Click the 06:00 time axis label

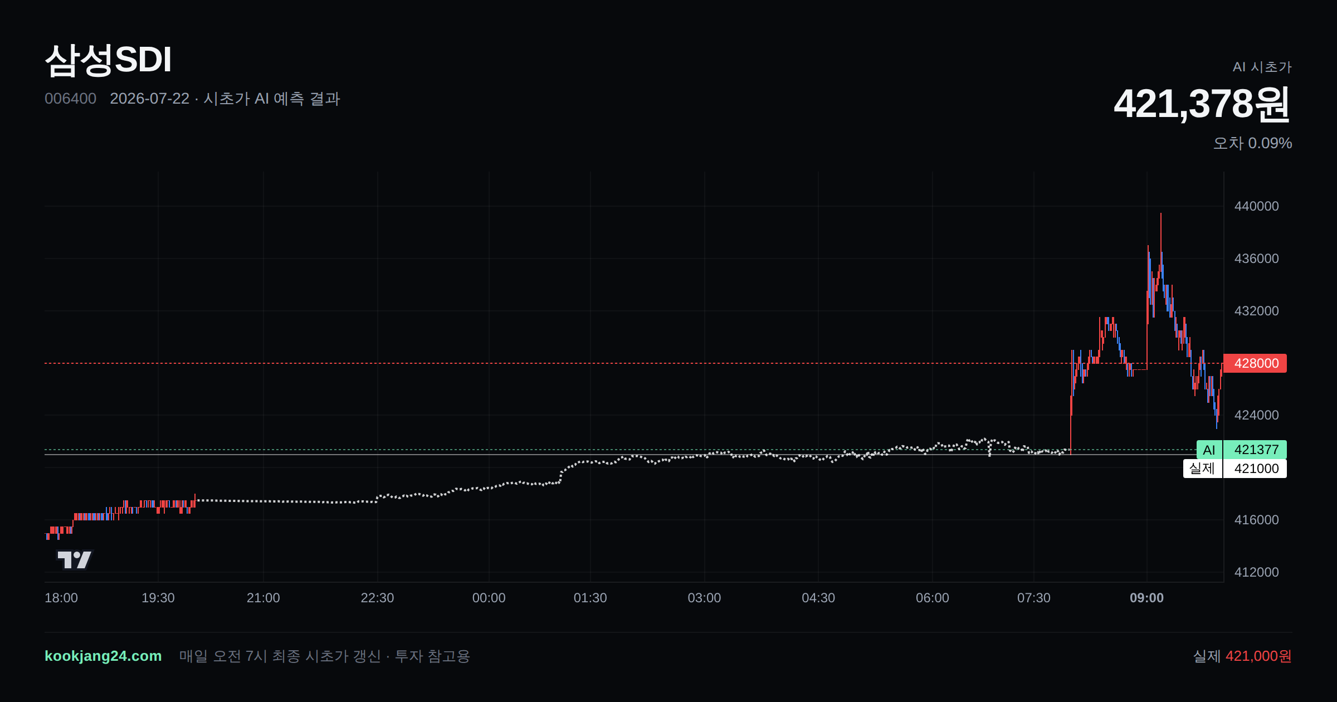pyautogui.click(x=933, y=598)
